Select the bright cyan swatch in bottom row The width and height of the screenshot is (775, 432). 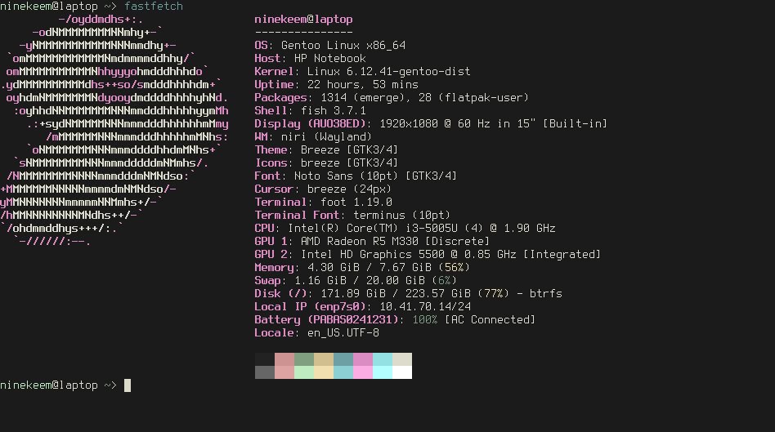click(x=383, y=372)
